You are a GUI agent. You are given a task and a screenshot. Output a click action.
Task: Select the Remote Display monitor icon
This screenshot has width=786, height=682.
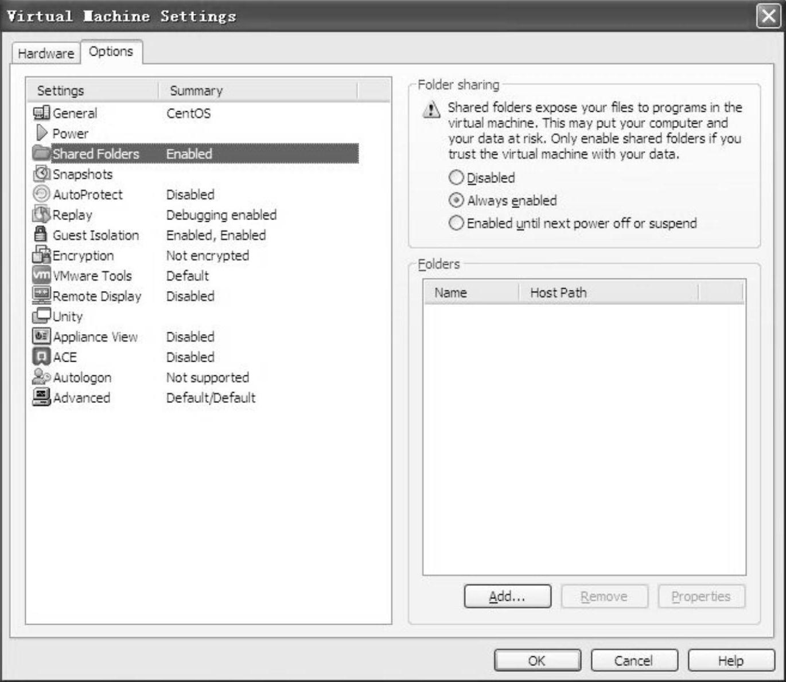(x=41, y=296)
